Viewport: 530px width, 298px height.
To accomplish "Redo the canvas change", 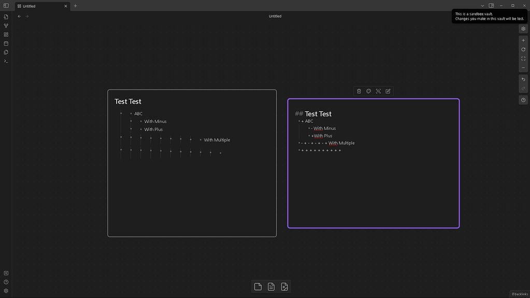I will pos(523,89).
